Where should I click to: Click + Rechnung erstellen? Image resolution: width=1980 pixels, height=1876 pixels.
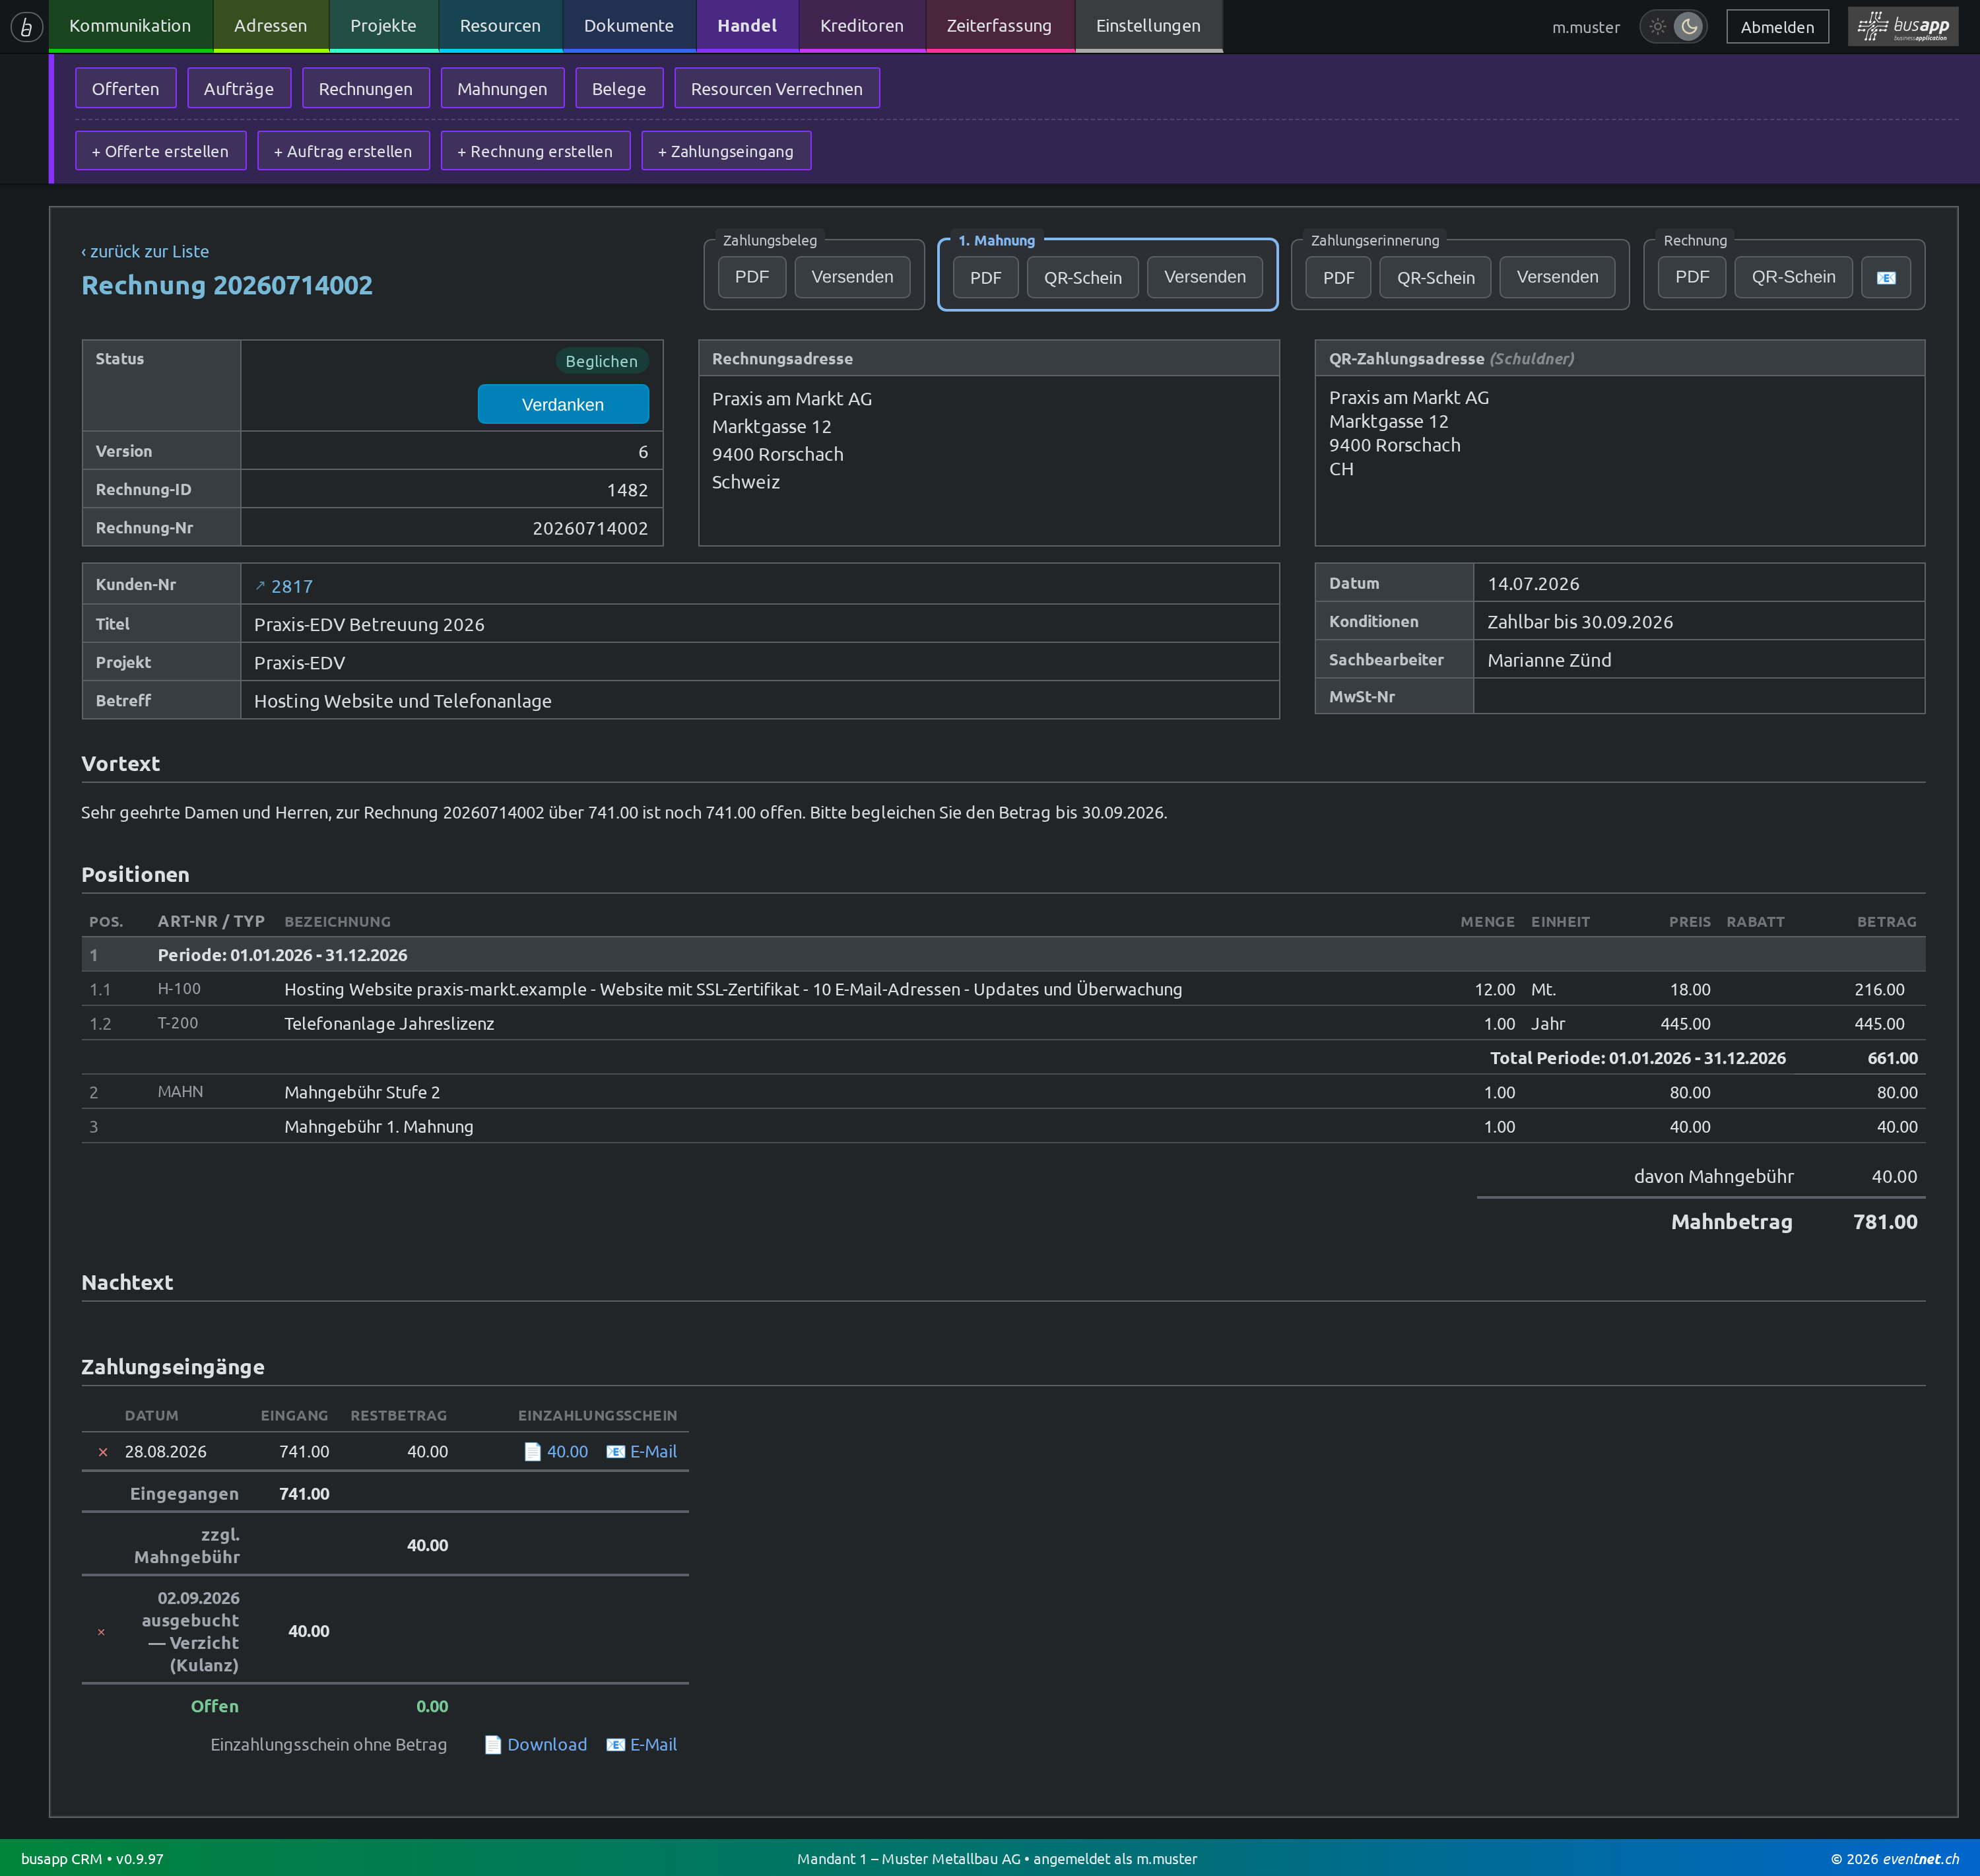point(535,151)
